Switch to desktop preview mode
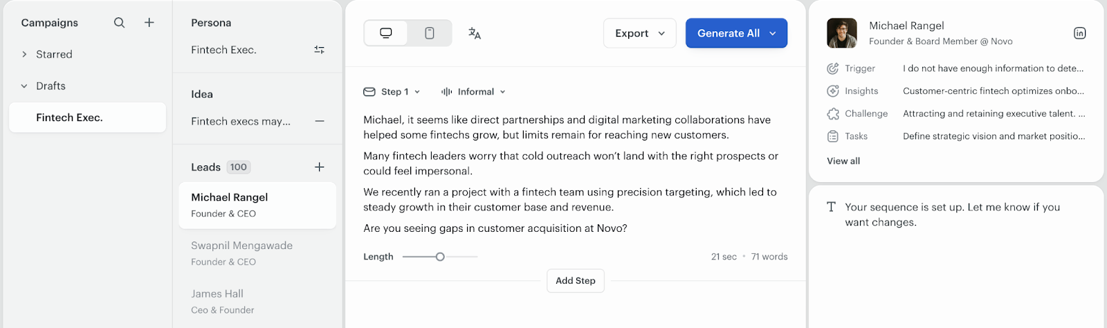 tap(386, 33)
